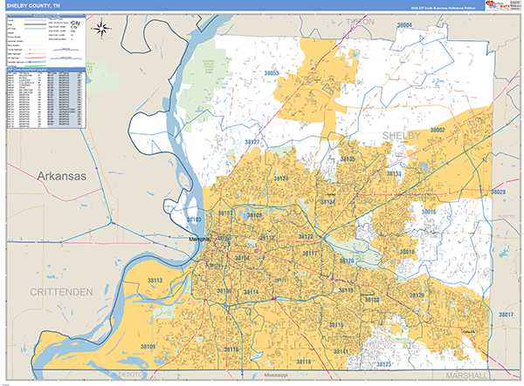Viewport: 524px width, 386px height.
Task: Click the Memphis city label
Action: point(200,239)
